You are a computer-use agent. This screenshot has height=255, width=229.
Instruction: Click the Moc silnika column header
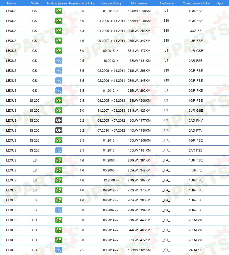[x=139, y=3]
